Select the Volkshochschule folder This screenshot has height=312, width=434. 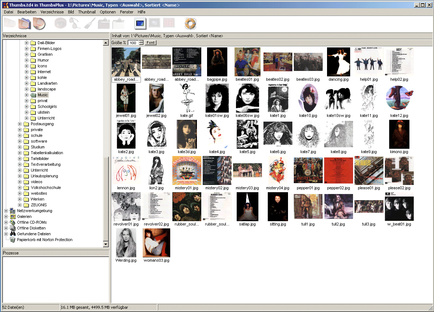pyautogui.click(x=46, y=187)
